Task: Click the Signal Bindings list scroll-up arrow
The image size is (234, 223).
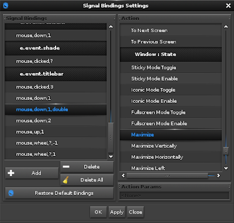Action: [111, 27]
